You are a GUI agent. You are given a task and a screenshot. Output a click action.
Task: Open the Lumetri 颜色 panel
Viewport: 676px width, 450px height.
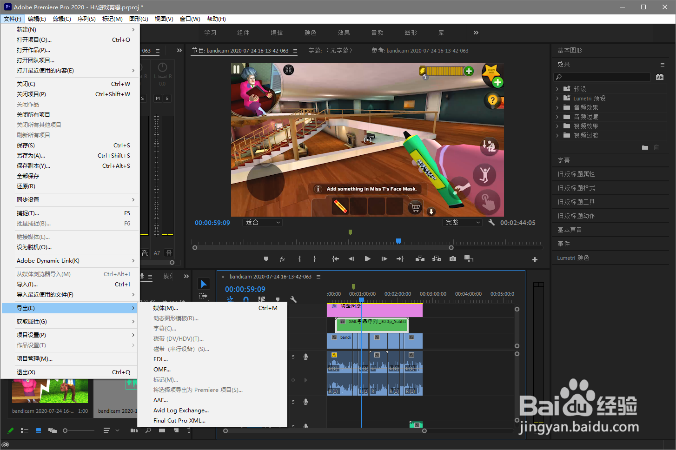pyautogui.click(x=573, y=258)
